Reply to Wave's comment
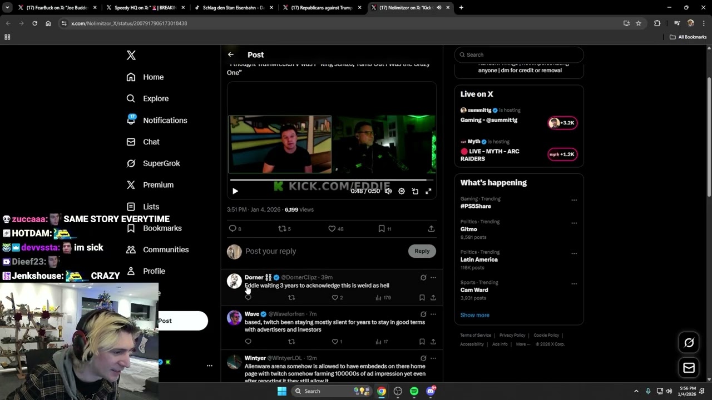712x400 pixels. (x=248, y=342)
